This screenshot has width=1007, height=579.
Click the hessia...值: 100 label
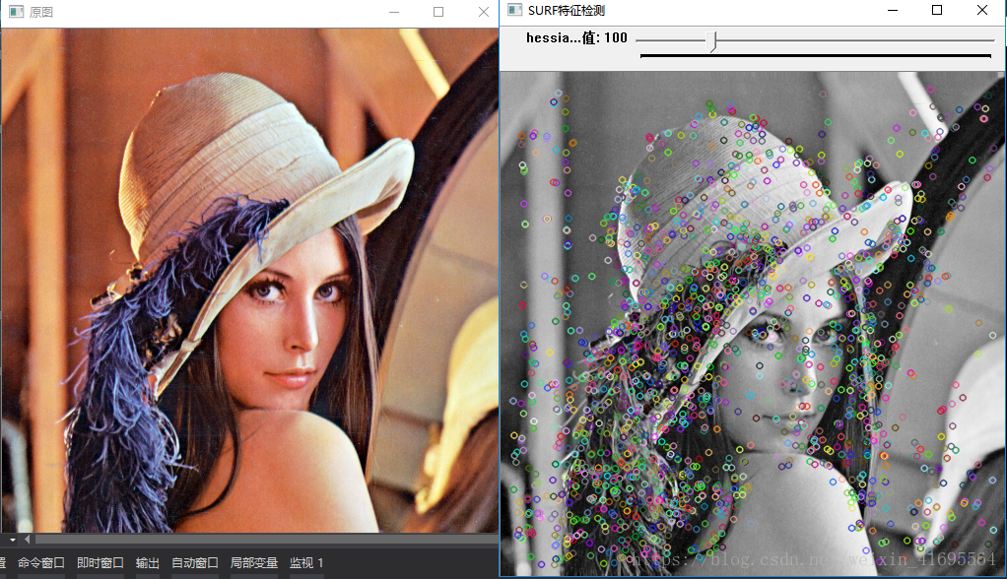pos(576,37)
